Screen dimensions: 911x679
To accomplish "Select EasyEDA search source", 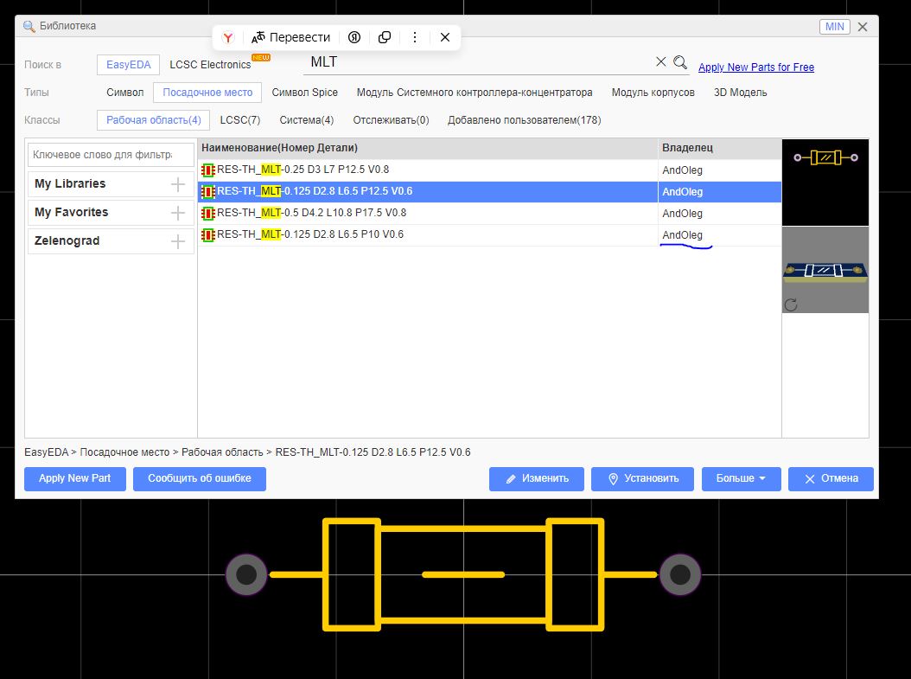I will [129, 65].
